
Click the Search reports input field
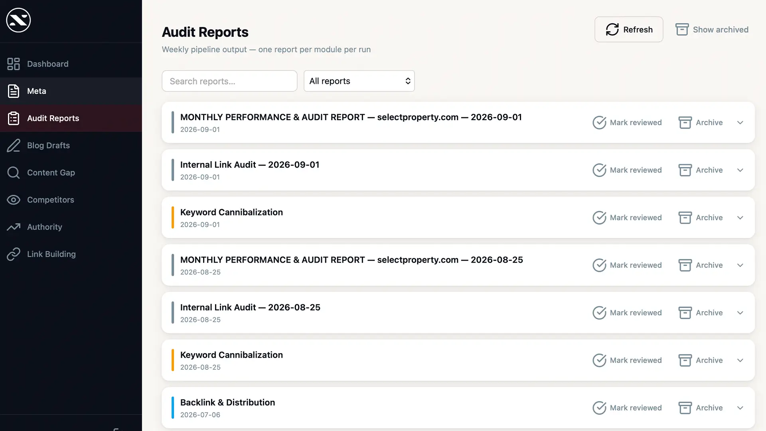click(x=229, y=81)
